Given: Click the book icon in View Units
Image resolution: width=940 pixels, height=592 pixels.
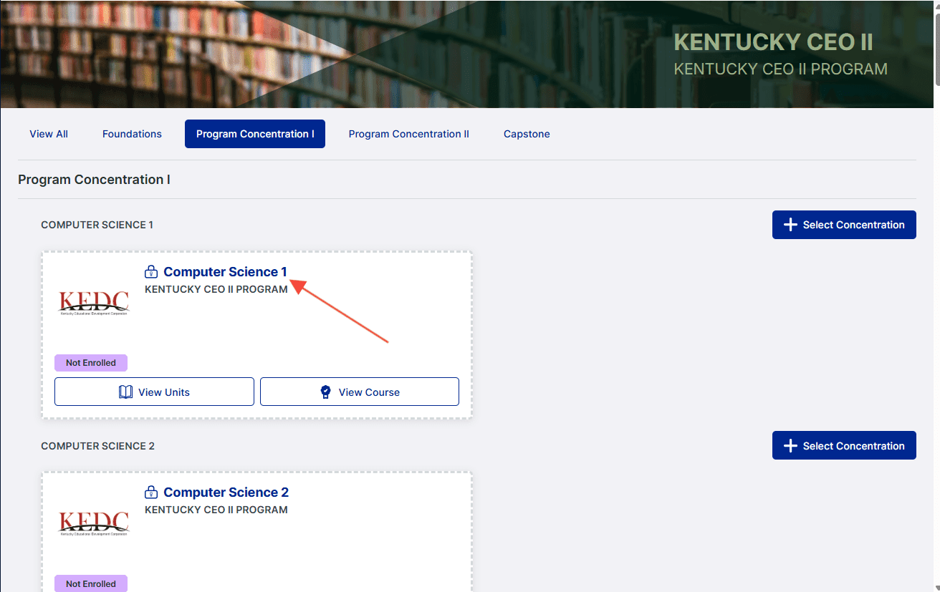Looking at the screenshot, I should [x=126, y=392].
